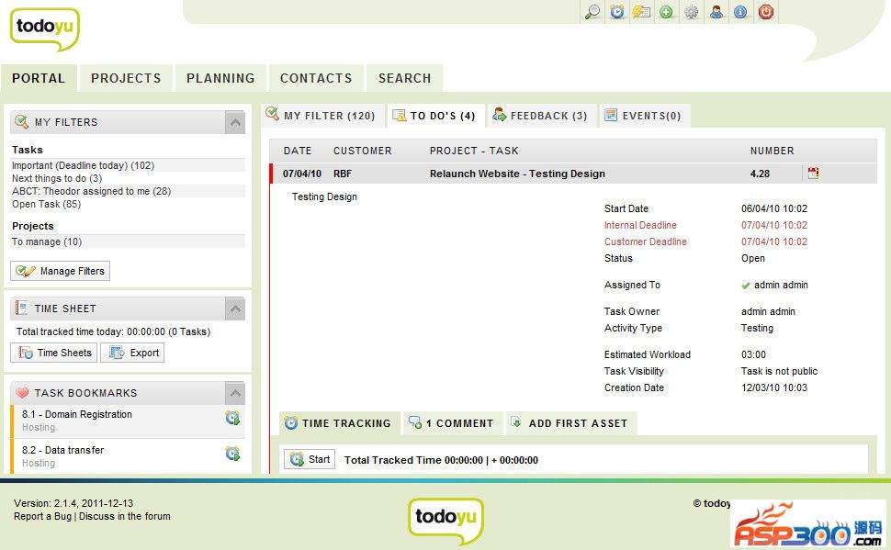Click the Total Tracked Time text
This screenshot has width=891, height=550.
coord(441,460)
